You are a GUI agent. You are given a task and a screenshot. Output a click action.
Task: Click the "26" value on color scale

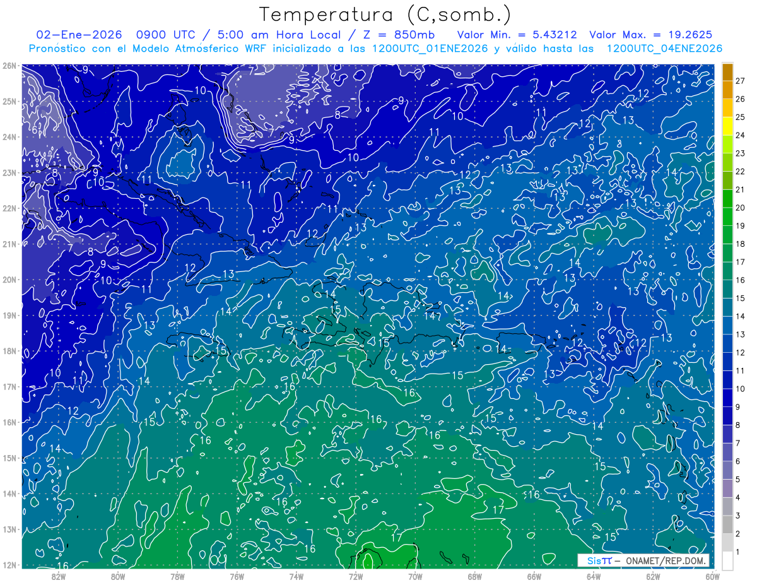point(740,99)
